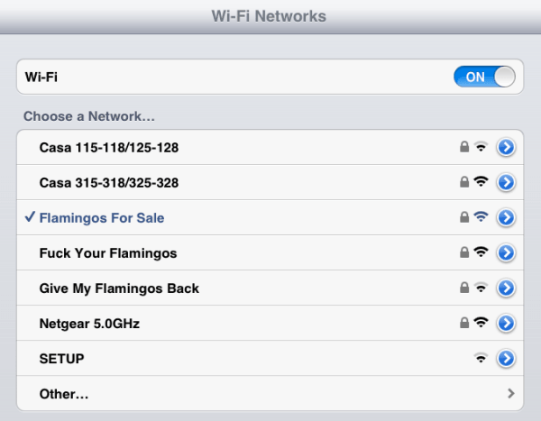Select Casa 315-318/325-328 network name
This screenshot has width=541, height=421.
(109, 182)
